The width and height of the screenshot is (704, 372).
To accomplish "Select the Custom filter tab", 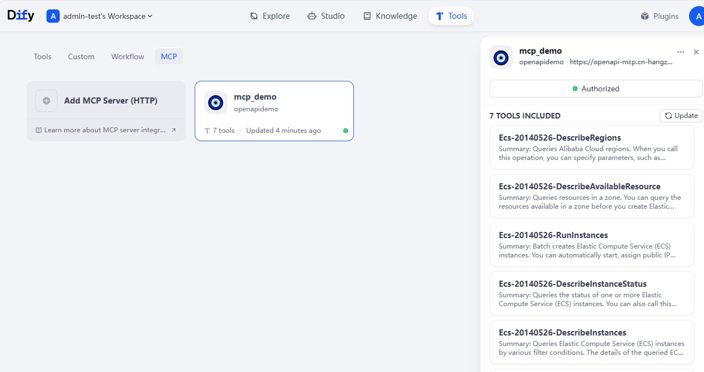I will tap(81, 56).
